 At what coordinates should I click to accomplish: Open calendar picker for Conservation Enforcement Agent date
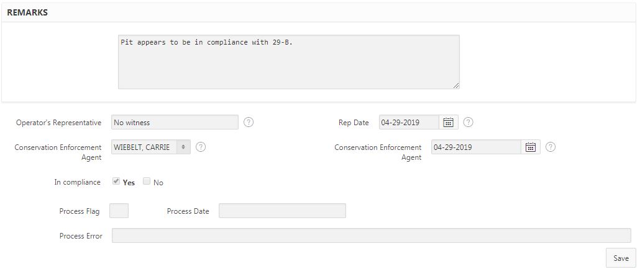coord(530,147)
